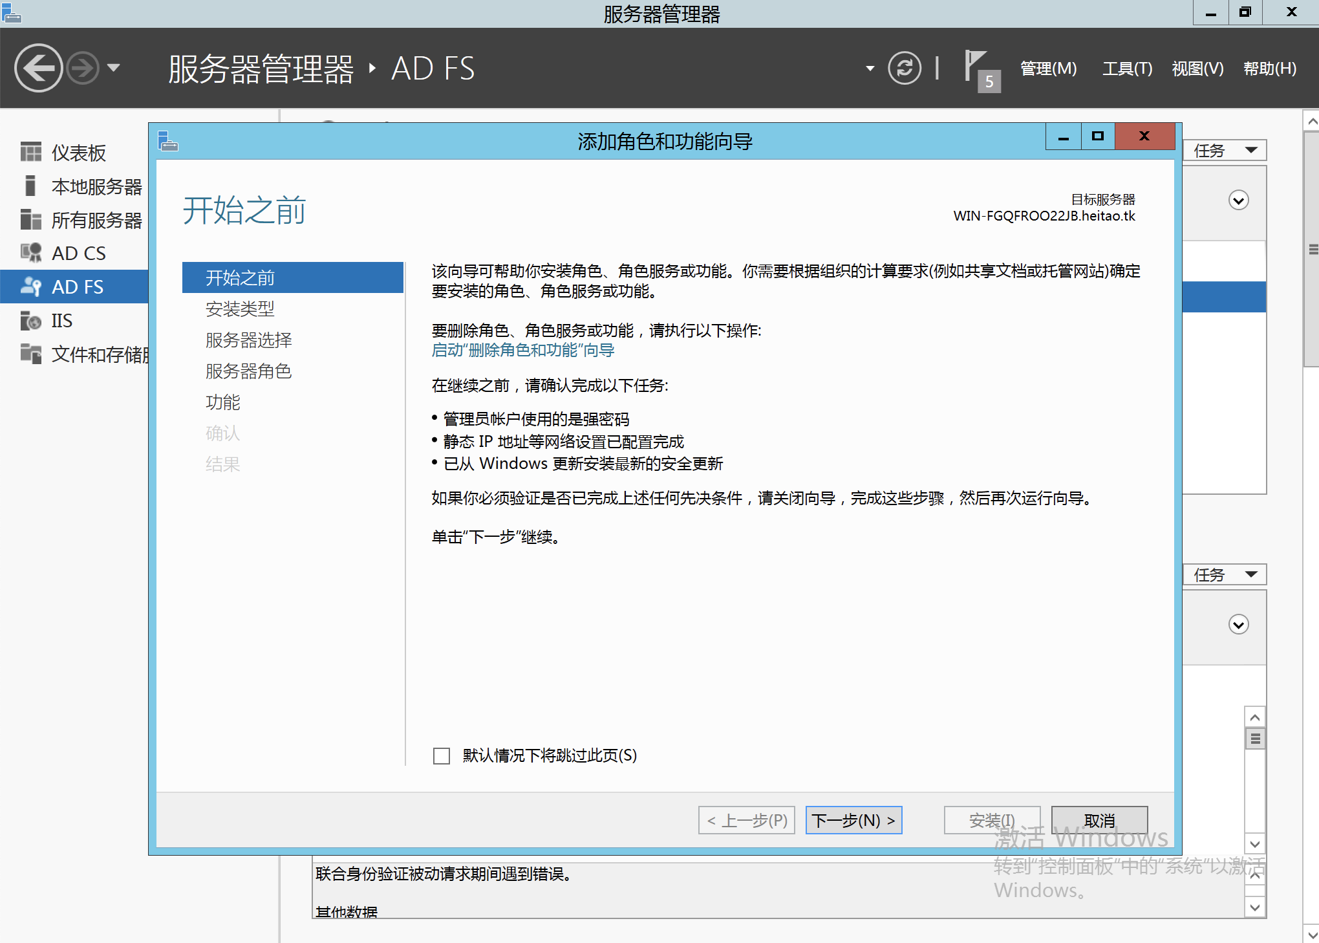The width and height of the screenshot is (1319, 943).
Task: Click the 管理员帐户使用的是强密码 bullet text
Action: [536, 419]
